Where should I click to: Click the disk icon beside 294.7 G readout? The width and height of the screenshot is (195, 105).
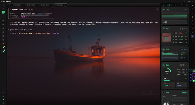click(x=164, y=65)
